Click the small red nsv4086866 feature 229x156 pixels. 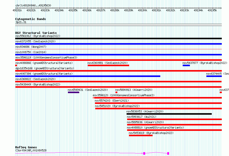pos(16,65)
